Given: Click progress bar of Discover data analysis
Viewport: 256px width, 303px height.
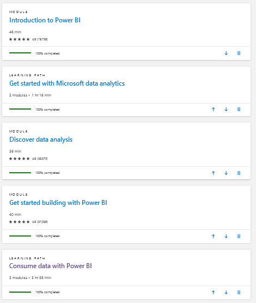Looking at the screenshot, I should click(x=20, y=173).
